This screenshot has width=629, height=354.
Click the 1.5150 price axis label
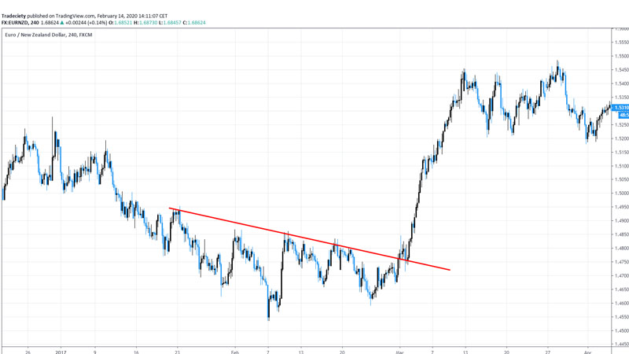pyautogui.click(x=622, y=152)
